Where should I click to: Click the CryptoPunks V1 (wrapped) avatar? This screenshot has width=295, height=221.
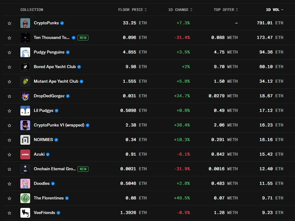(25, 125)
